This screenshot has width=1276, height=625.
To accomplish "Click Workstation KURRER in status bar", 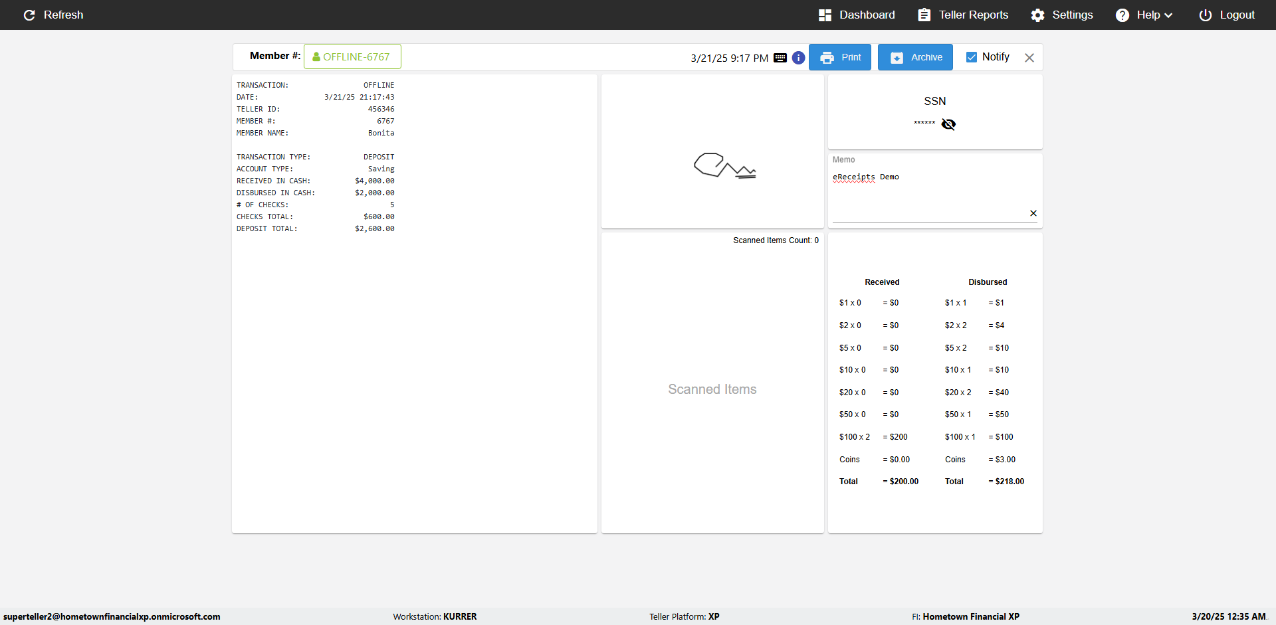I will coord(435,616).
